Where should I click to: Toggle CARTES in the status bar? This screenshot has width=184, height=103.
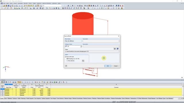click(x=122, y=102)
